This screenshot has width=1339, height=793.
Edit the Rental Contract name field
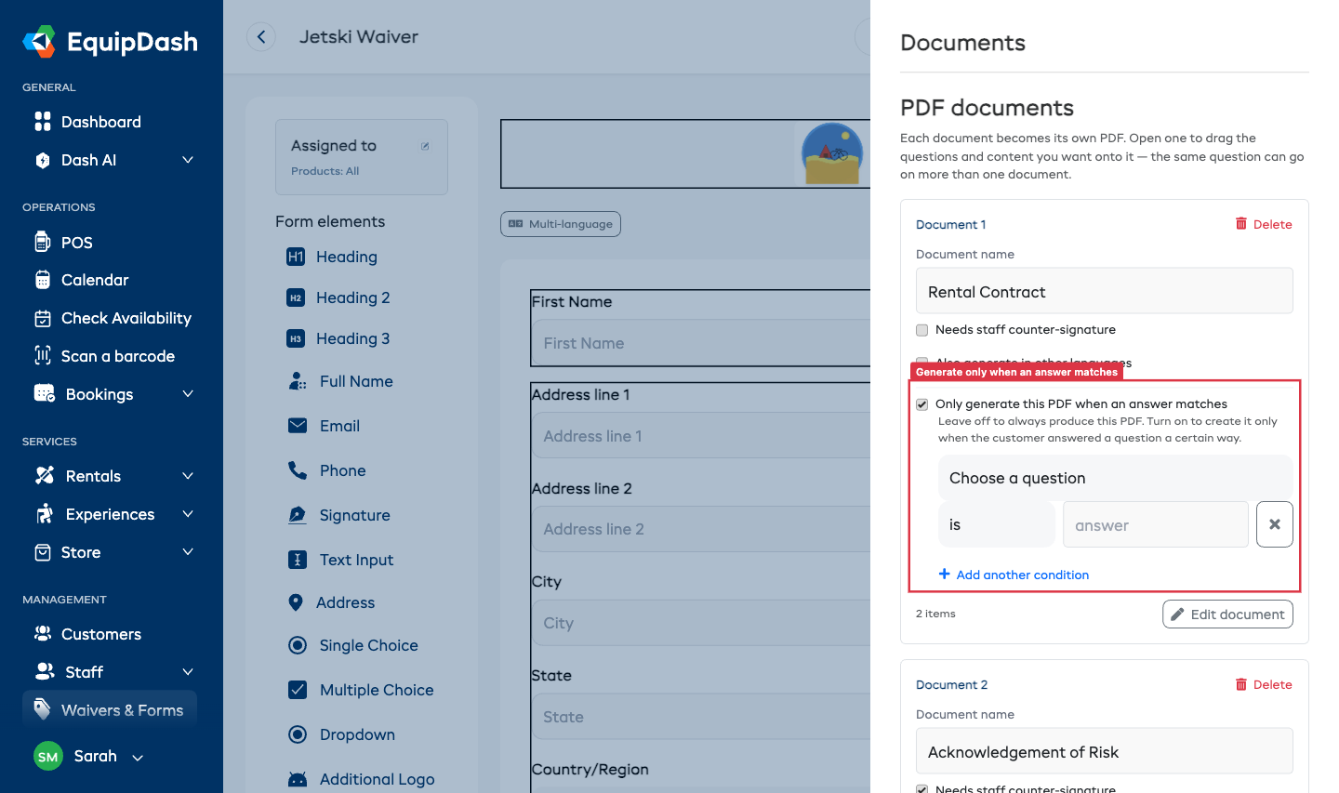[1105, 292]
